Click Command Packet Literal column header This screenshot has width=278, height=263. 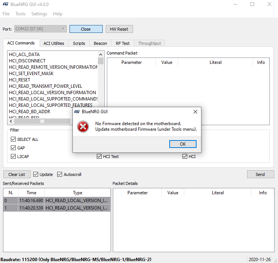pyautogui.click(x=216, y=62)
